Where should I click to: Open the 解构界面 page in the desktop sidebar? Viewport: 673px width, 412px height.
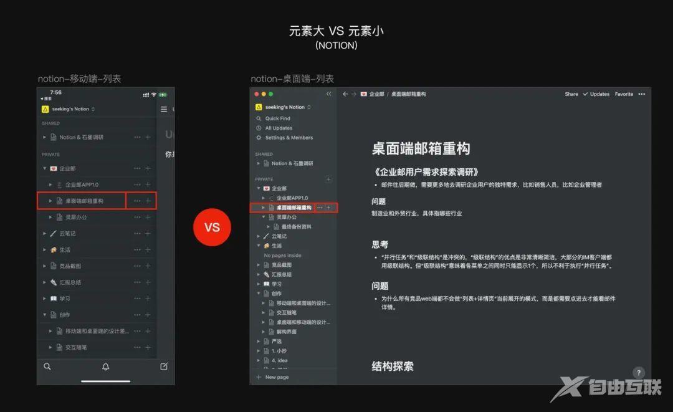pos(286,332)
